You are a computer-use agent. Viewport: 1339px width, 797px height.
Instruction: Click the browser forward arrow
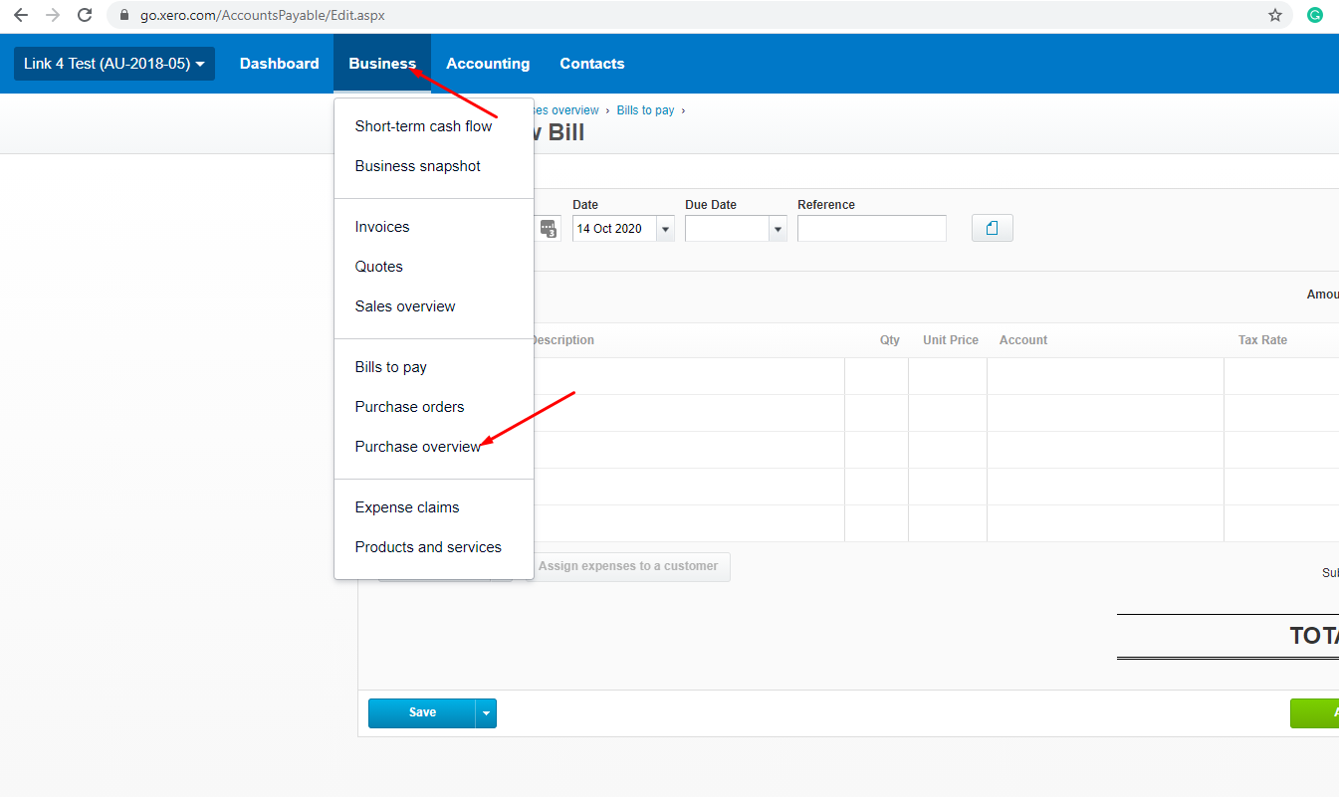click(53, 15)
